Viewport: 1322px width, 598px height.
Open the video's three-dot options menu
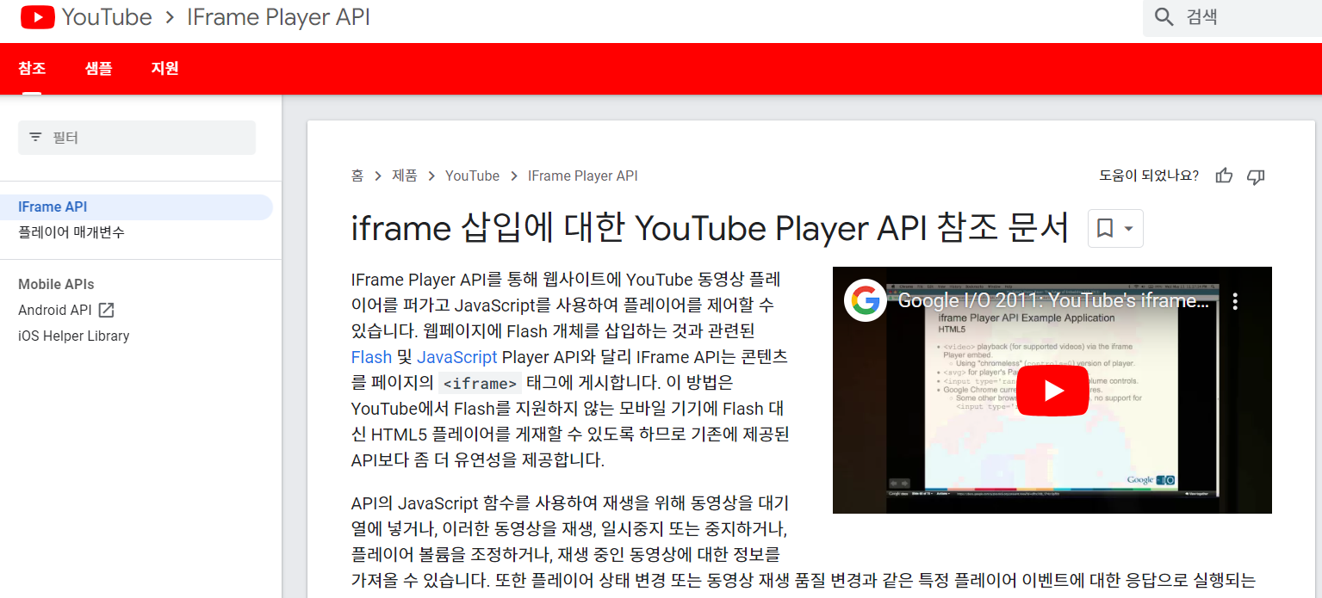[1235, 301]
